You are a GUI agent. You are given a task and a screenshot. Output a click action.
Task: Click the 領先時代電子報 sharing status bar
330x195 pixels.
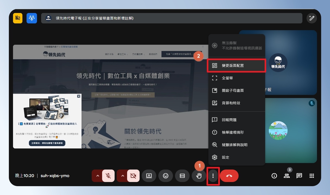click(x=172, y=18)
